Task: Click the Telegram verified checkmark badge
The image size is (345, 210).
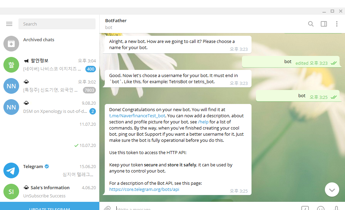Action: tap(47, 166)
